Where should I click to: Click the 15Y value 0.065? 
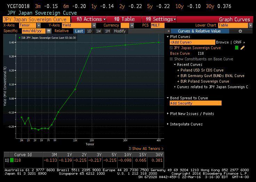point(141,160)
